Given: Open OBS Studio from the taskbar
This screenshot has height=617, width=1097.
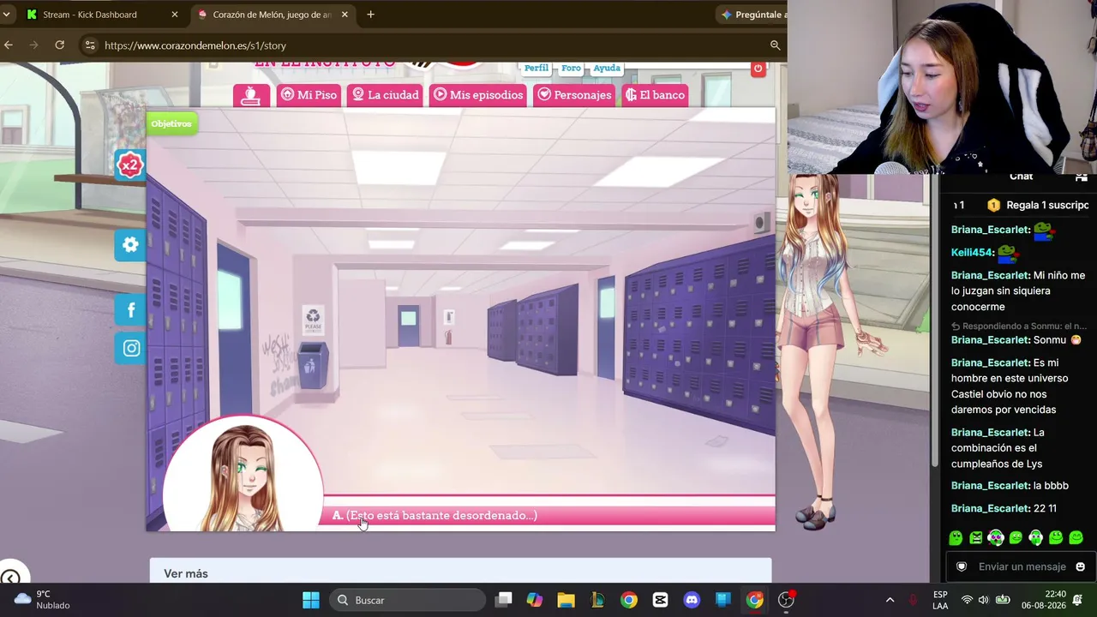Looking at the screenshot, I should click(x=786, y=600).
